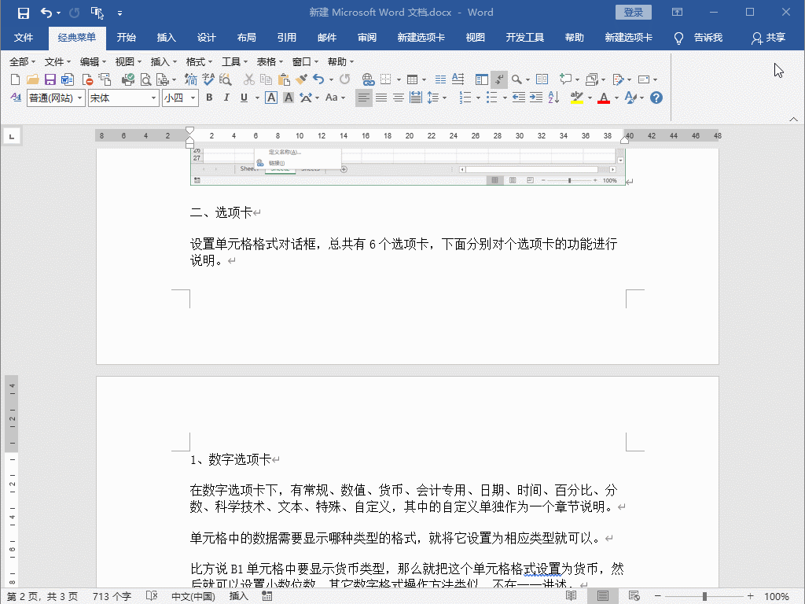Click Chinese simplified-traditional conversion icon
Screen dimensions: 805x604
pos(190,79)
